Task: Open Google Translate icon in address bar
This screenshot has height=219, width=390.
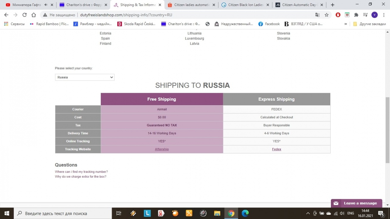Action: (317, 15)
